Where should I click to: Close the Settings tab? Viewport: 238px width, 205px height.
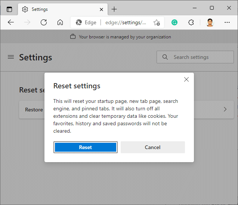(x=101, y=9)
